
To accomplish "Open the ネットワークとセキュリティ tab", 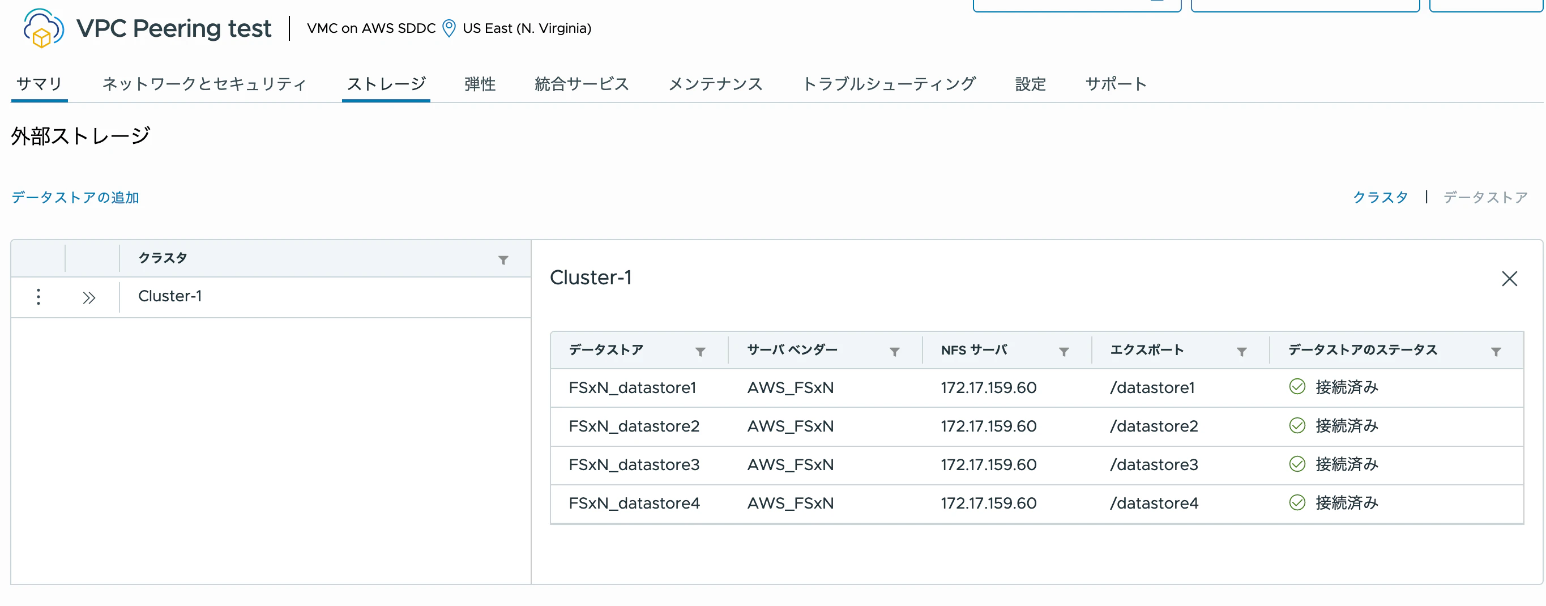I will (204, 84).
